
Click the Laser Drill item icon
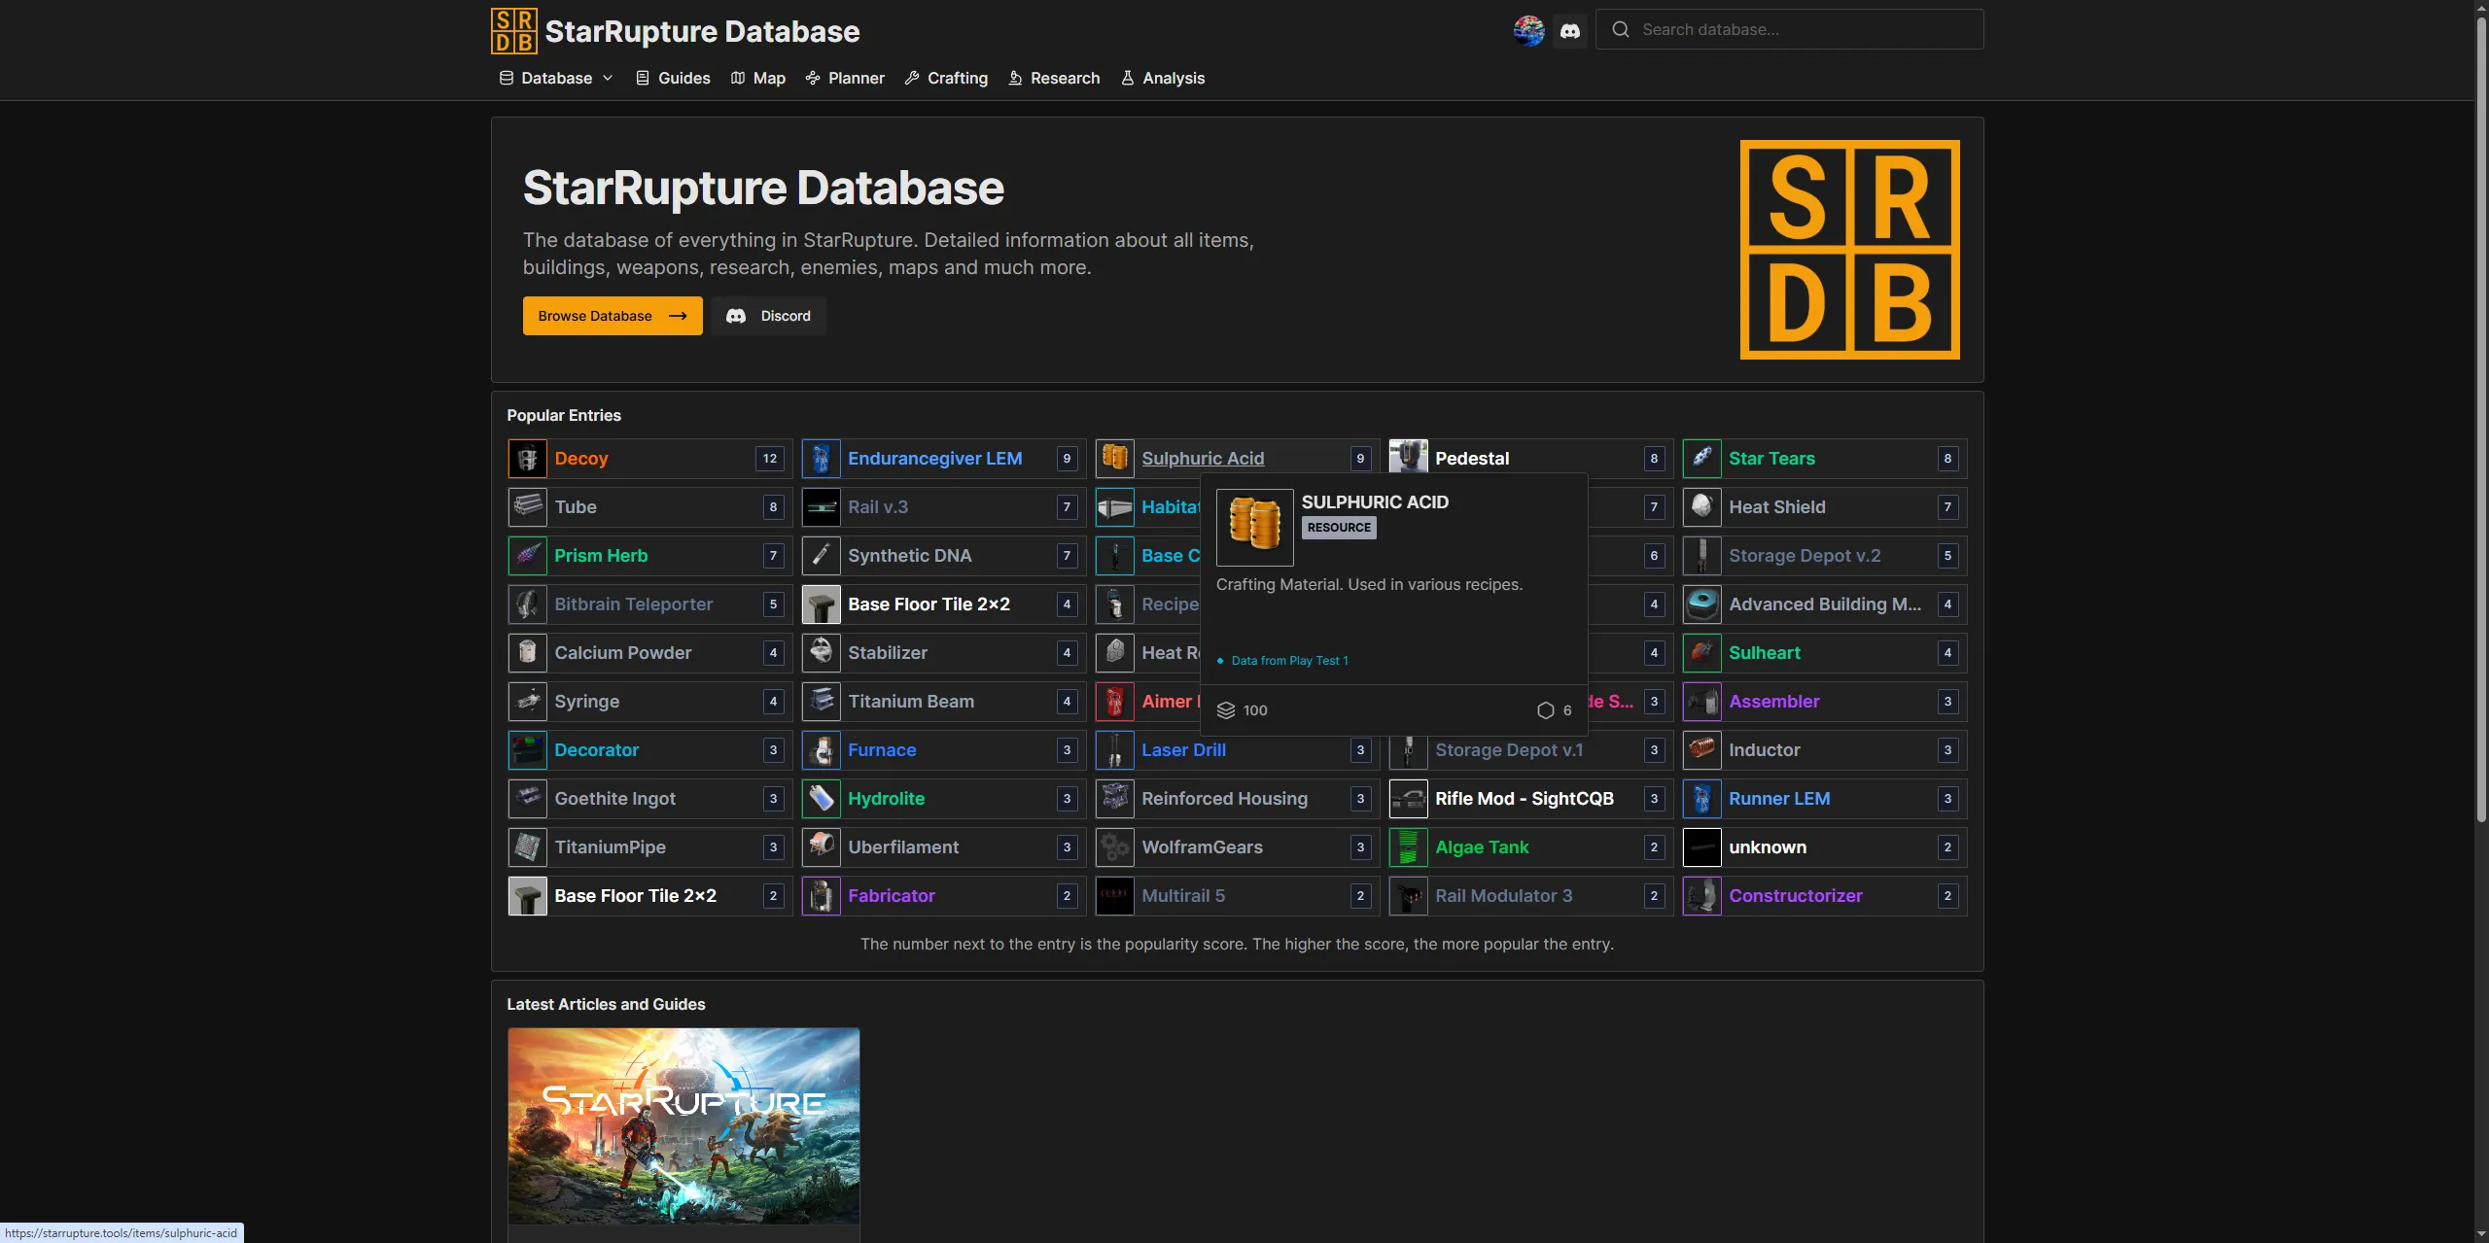pyautogui.click(x=1115, y=750)
